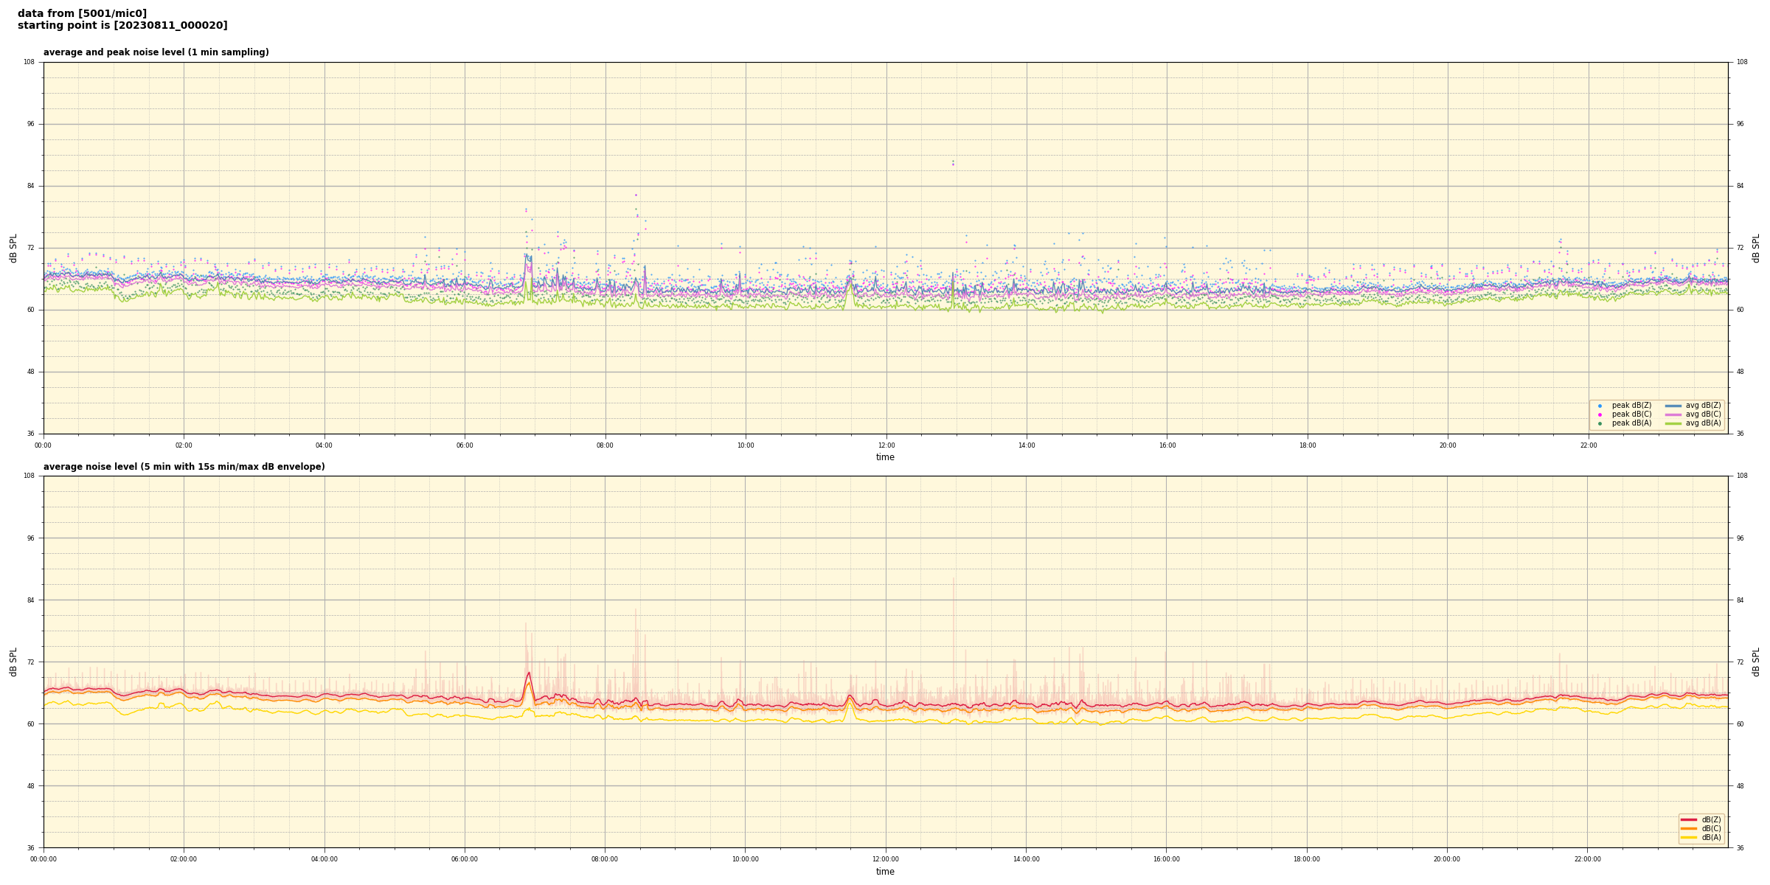The width and height of the screenshot is (1770, 885).
Task: Click the 'average noise level (5 min...)' title
Action: coord(184,467)
